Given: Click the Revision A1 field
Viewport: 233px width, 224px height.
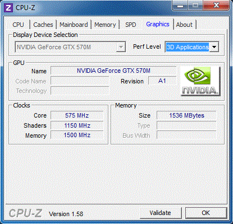Looking at the screenshot, I should (x=162, y=81).
